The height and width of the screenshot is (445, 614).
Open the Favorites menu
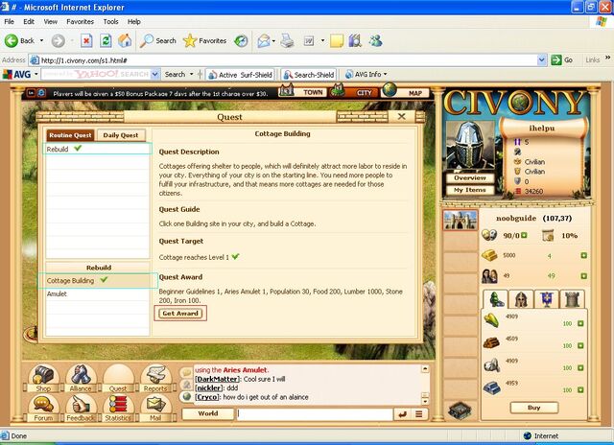80,21
